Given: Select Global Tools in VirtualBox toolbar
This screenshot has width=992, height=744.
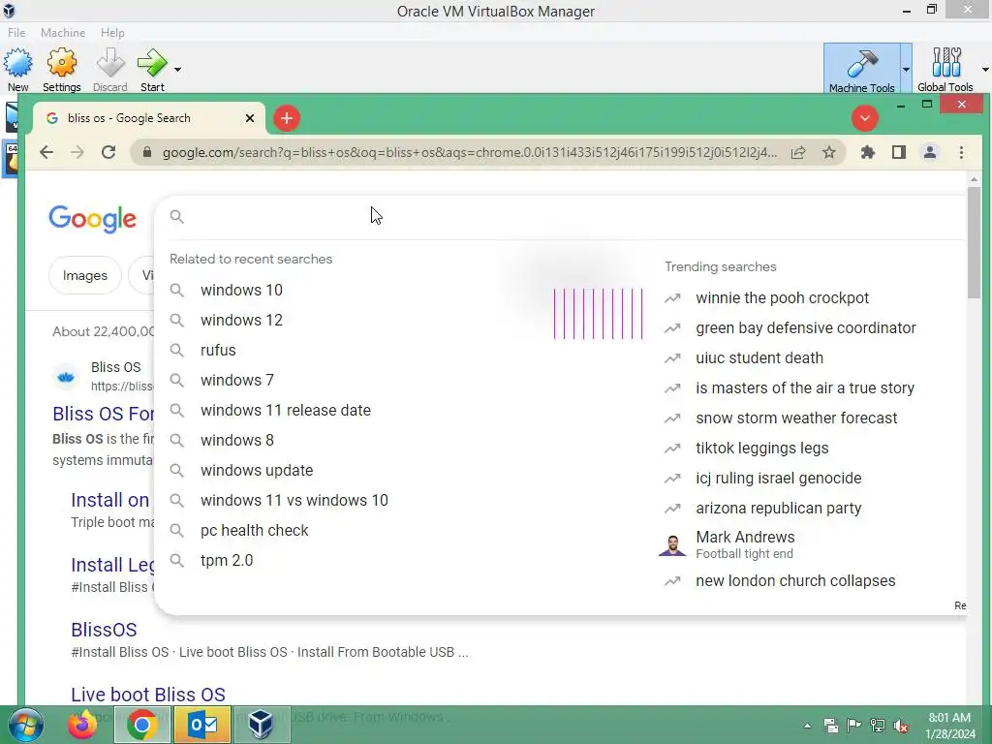Looking at the screenshot, I should point(945,69).
